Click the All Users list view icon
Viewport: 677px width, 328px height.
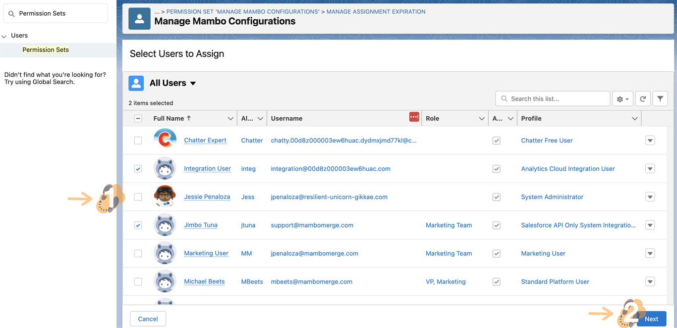pos(136,83)
